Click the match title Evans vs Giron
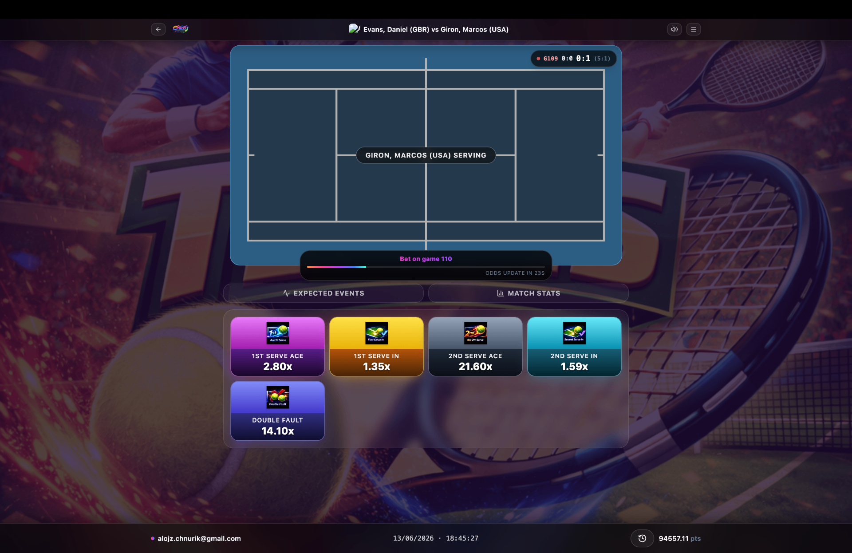This screenshot has height=553, width=852. pyautogui.click(x=436, y=29)
